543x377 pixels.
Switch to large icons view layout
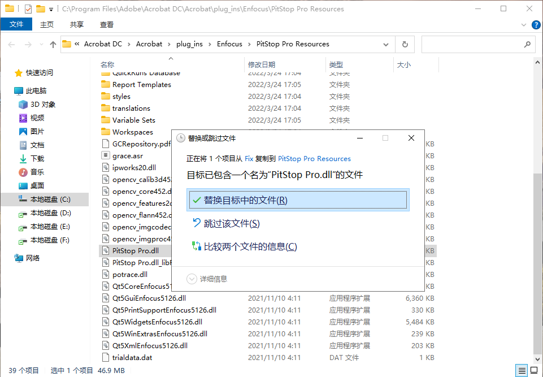[534, 370]
